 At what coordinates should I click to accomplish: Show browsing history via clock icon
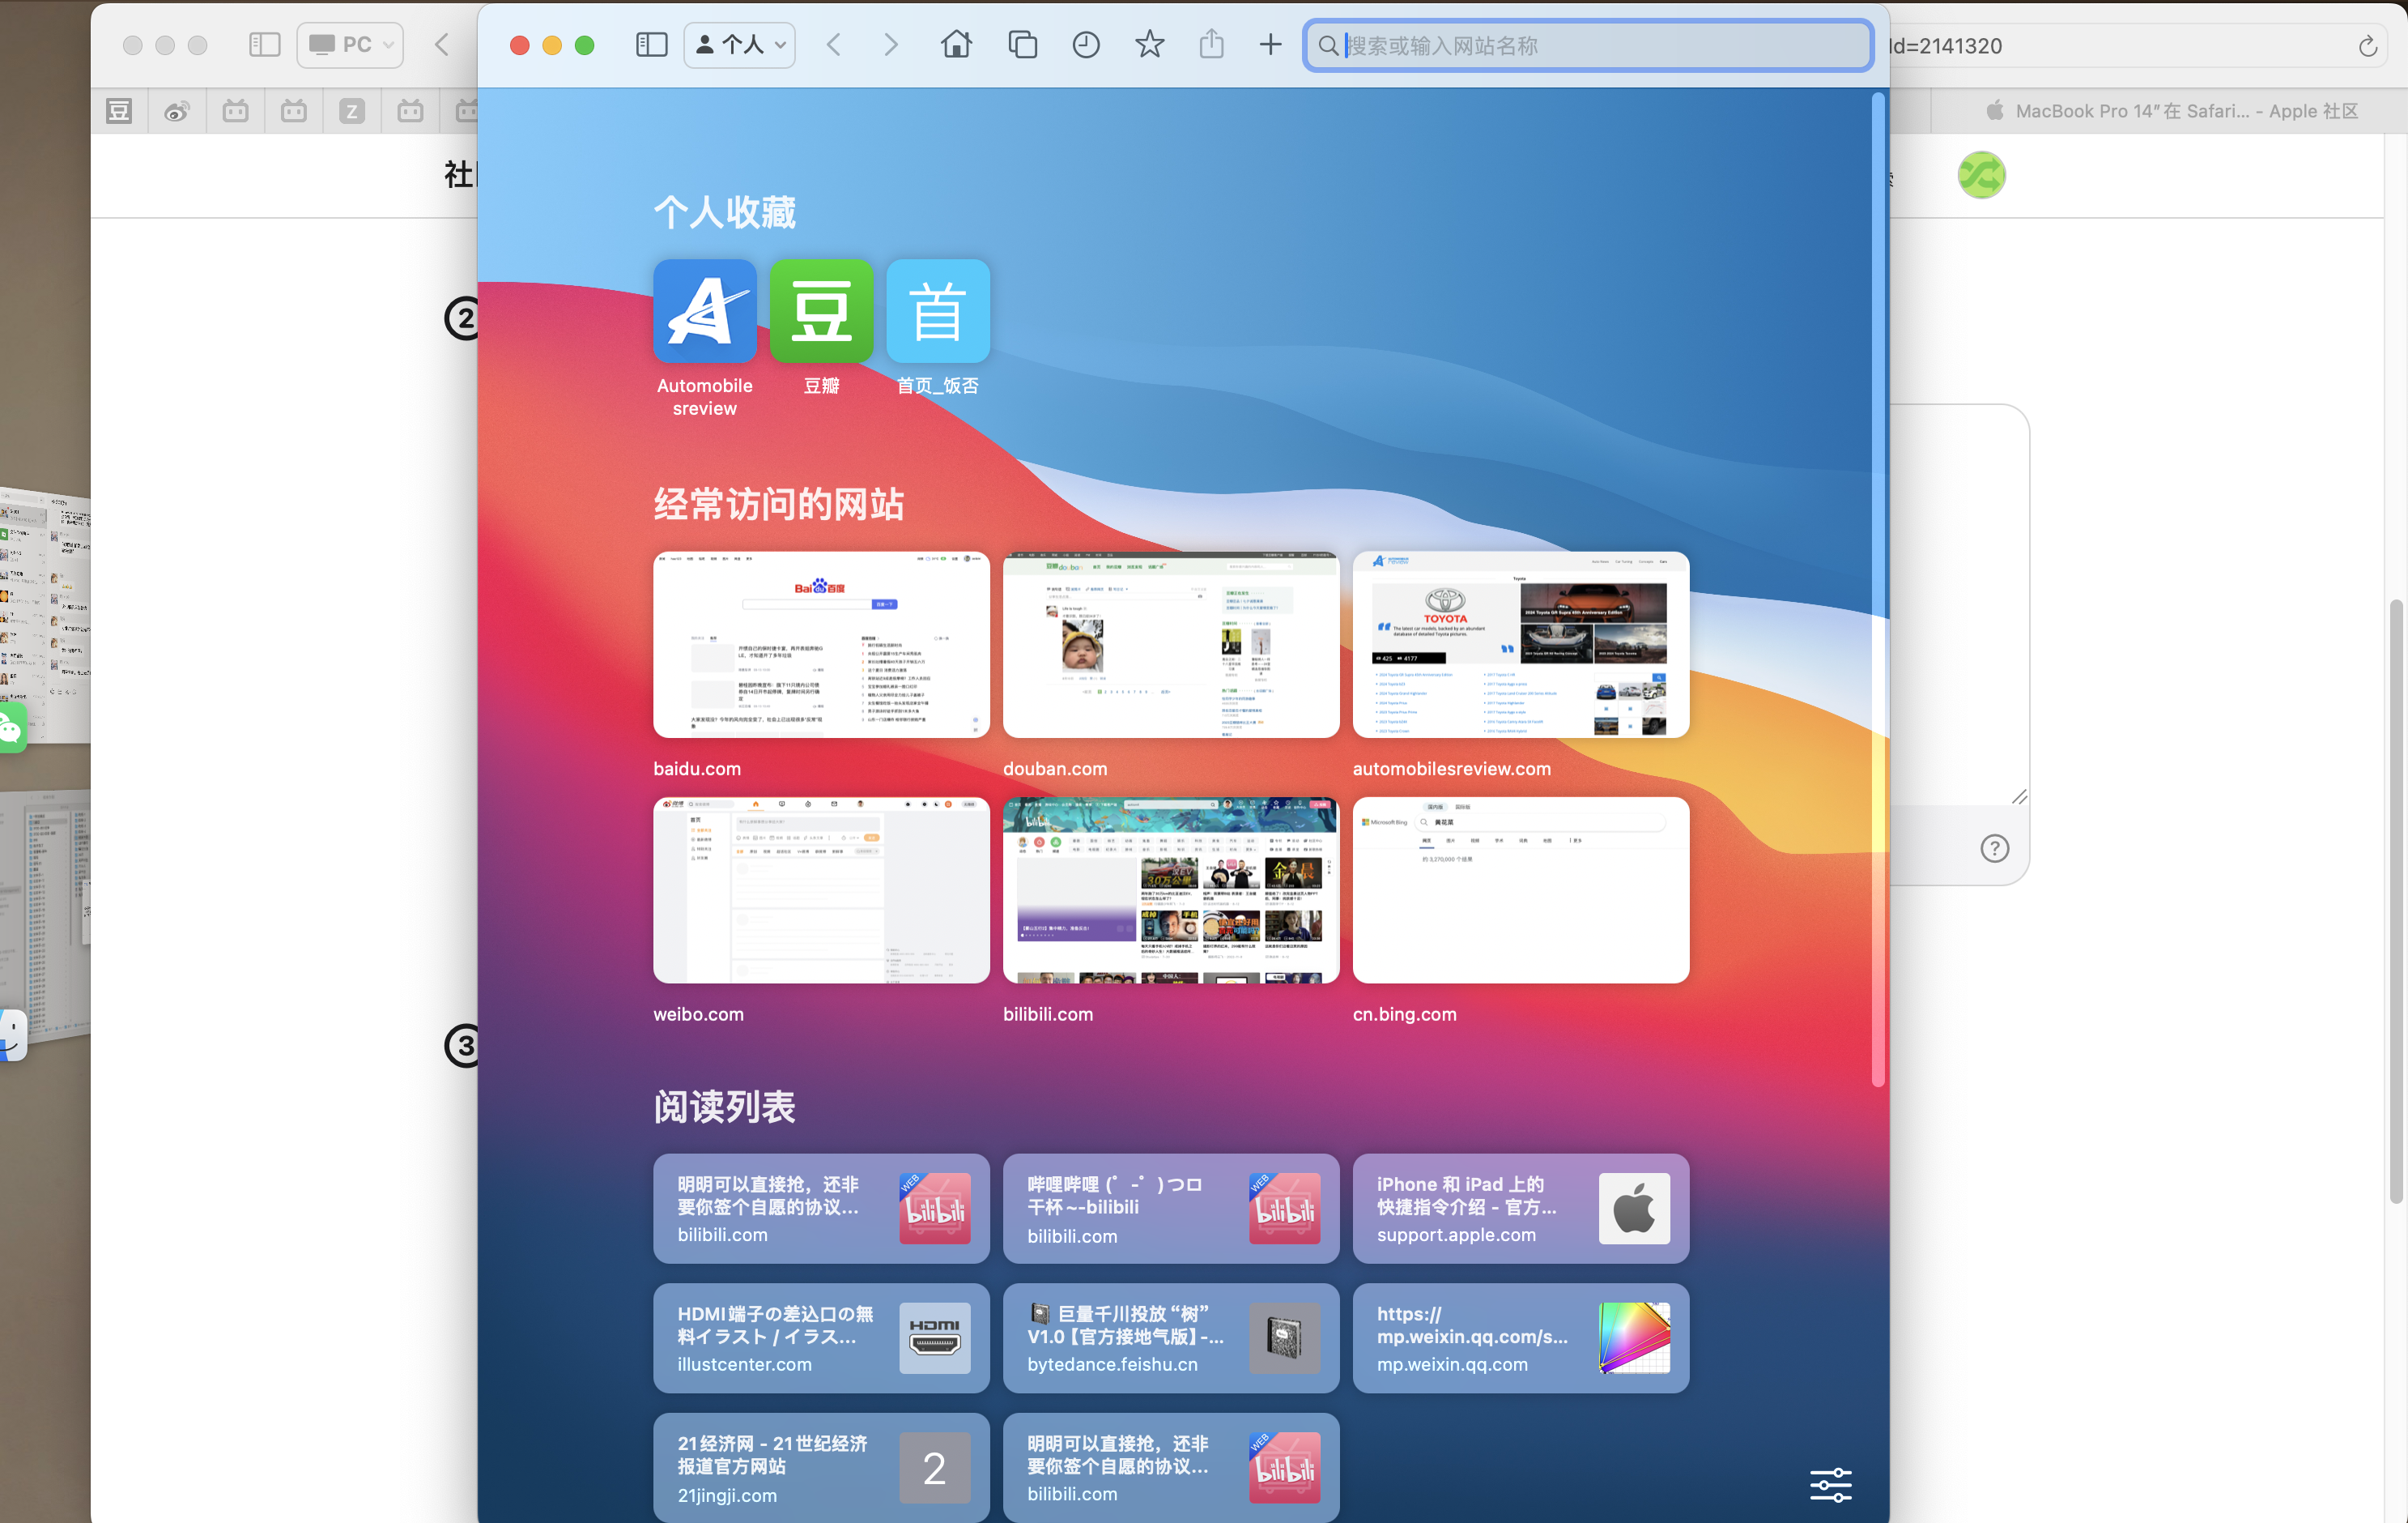1086,45
